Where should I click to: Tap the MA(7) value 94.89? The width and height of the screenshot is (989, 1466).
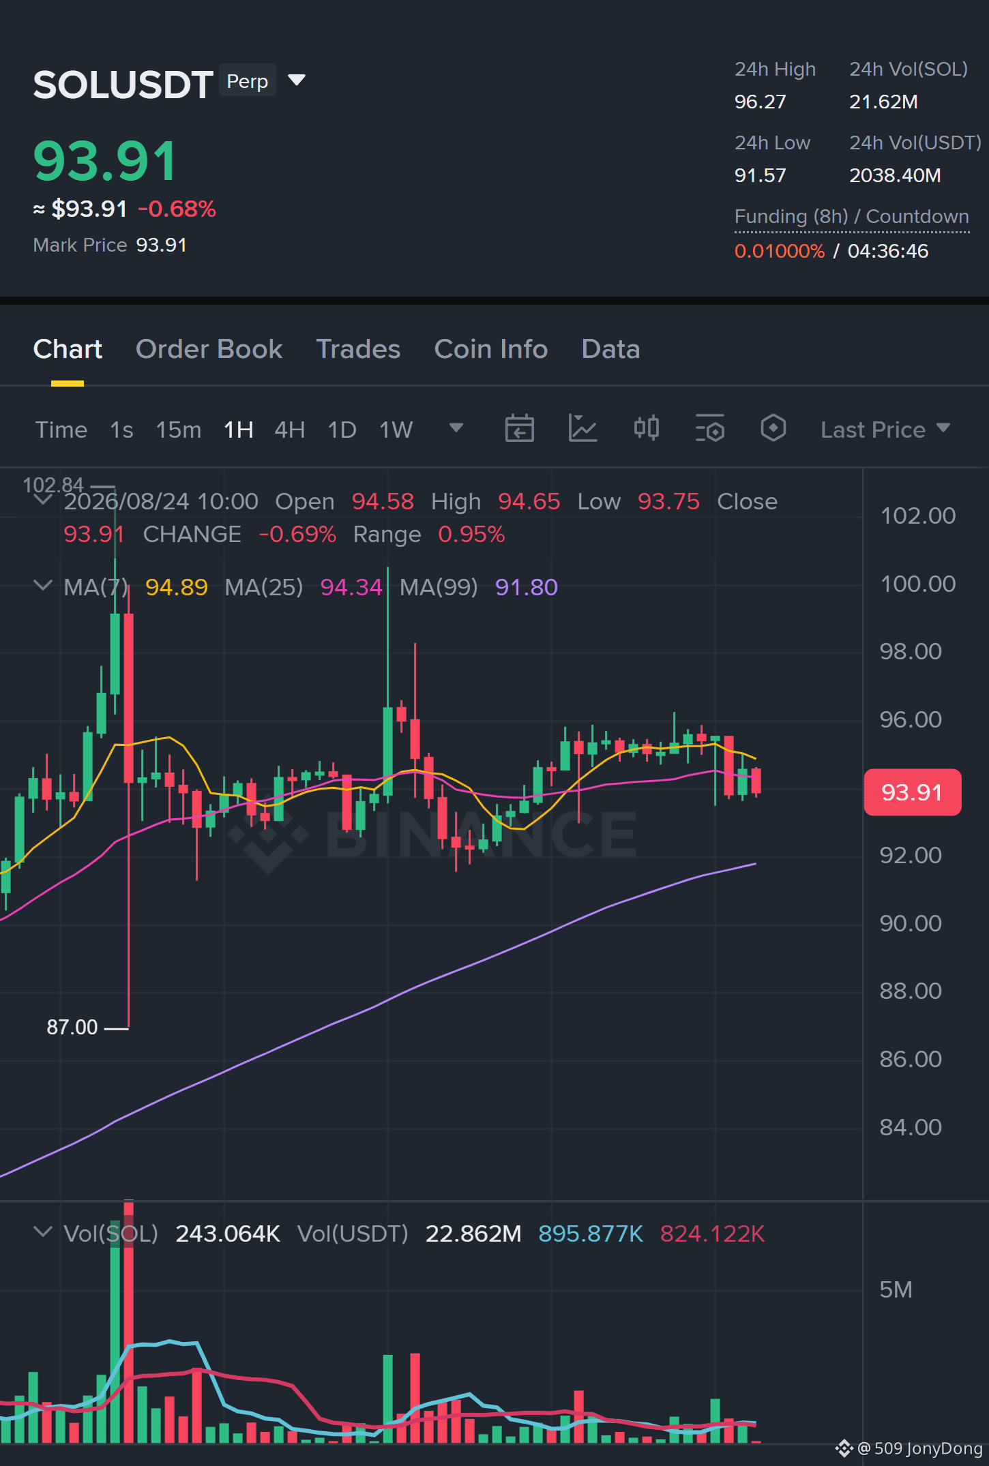pos(177,587)
